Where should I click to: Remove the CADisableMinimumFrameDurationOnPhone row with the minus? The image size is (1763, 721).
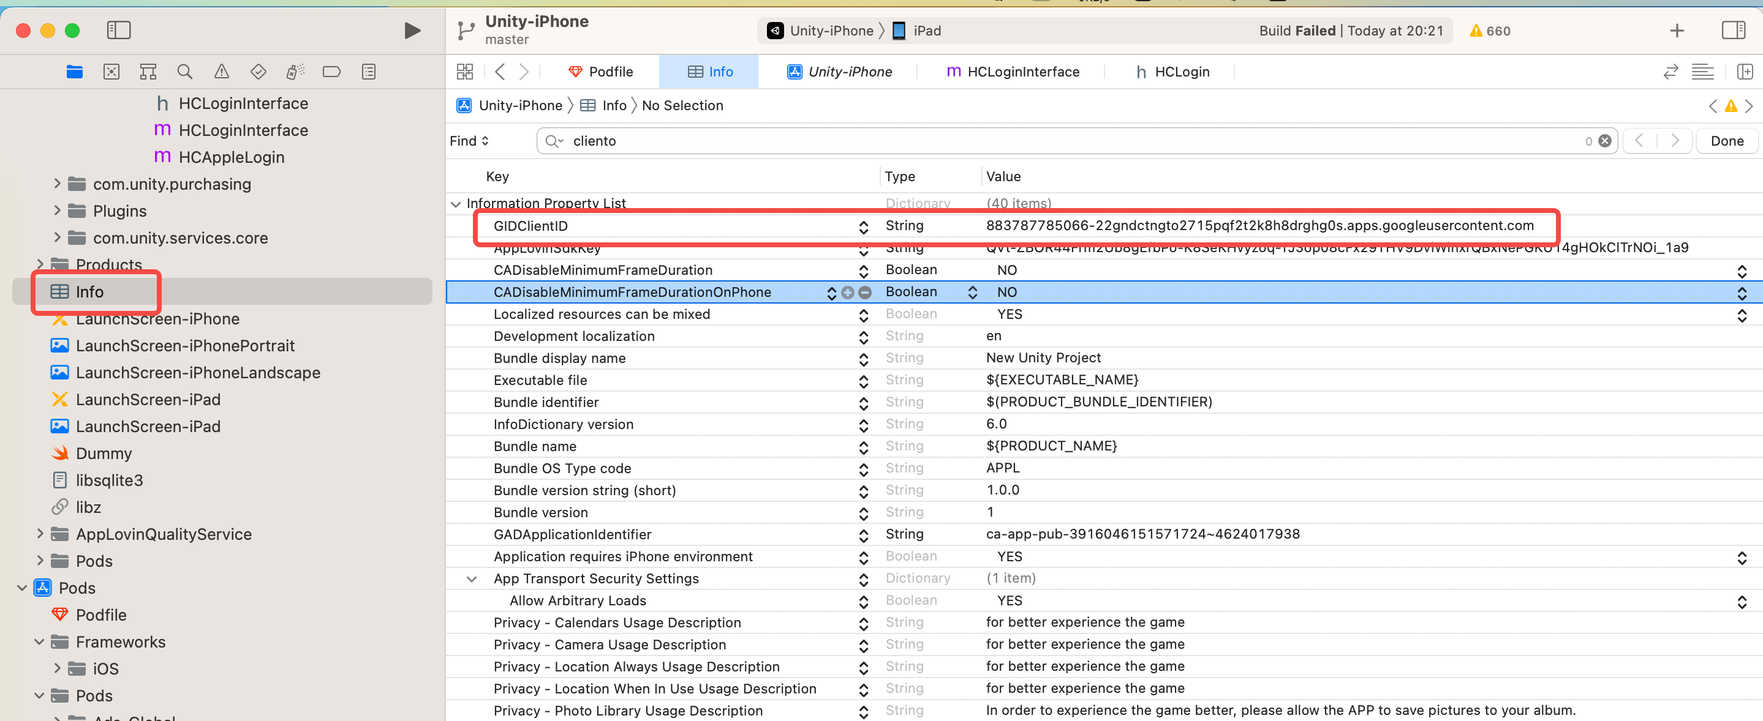coord(865,293)
